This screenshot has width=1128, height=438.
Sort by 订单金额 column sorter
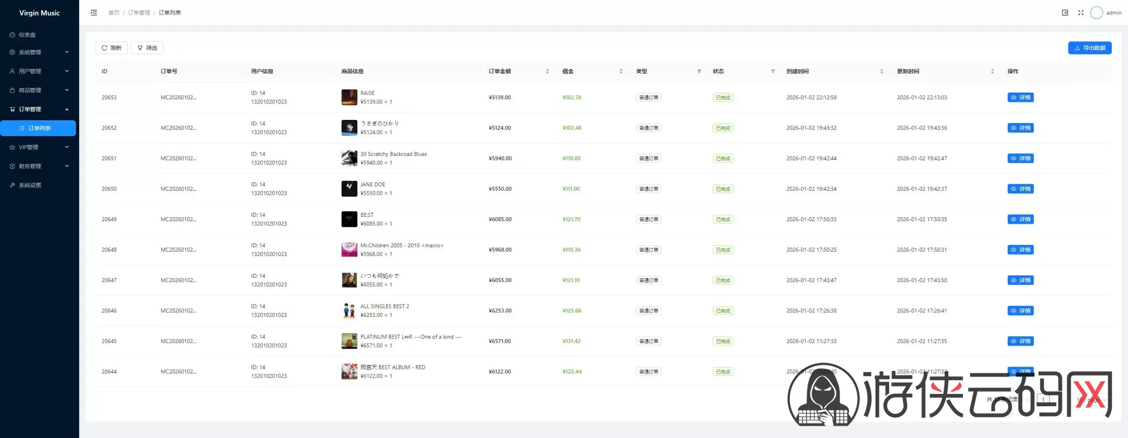547,71
